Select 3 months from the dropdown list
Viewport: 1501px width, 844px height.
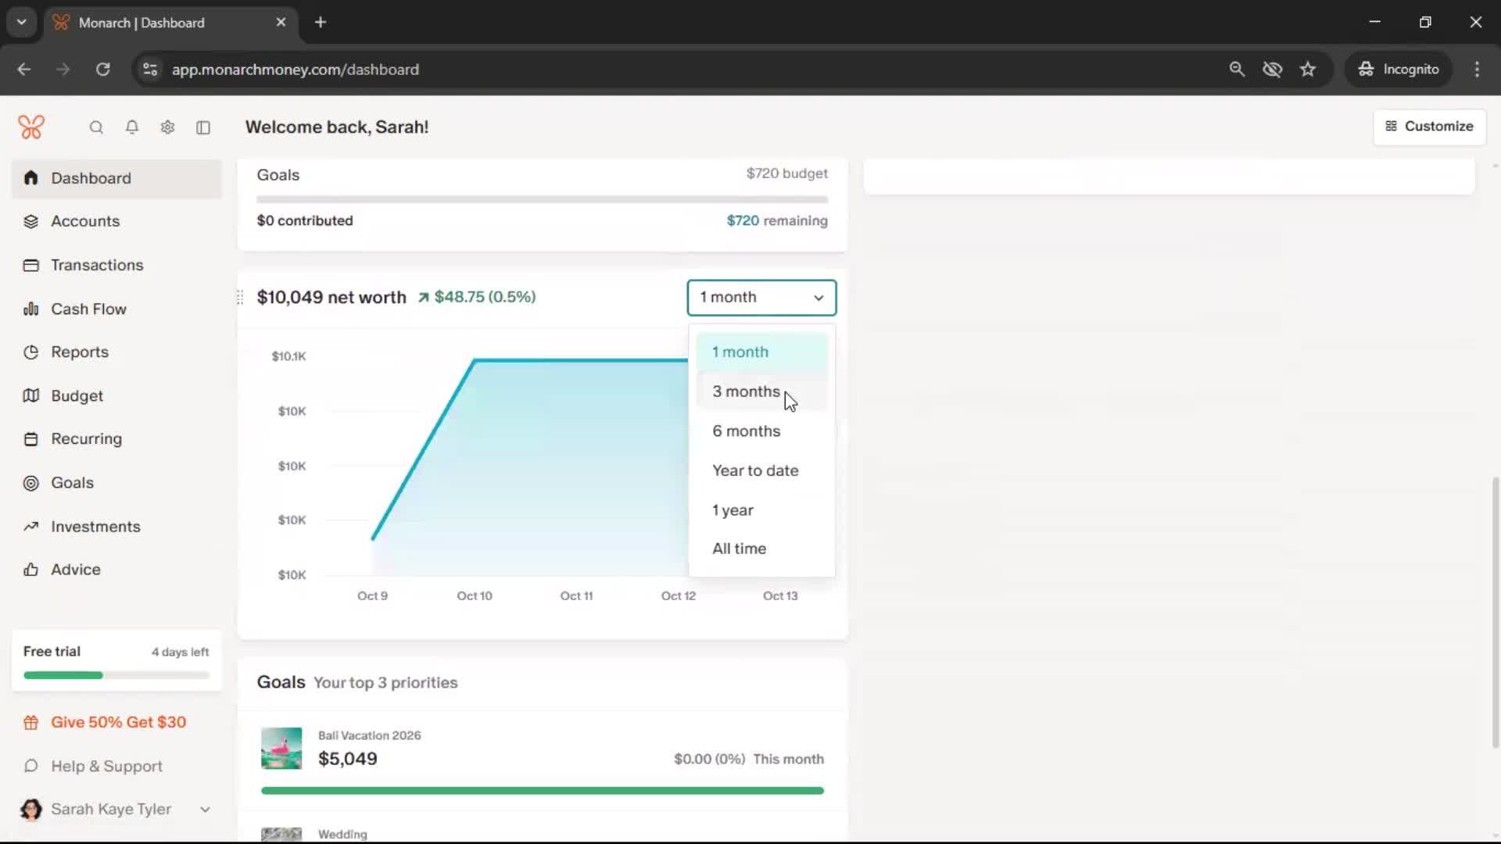(x=746, y=392)
